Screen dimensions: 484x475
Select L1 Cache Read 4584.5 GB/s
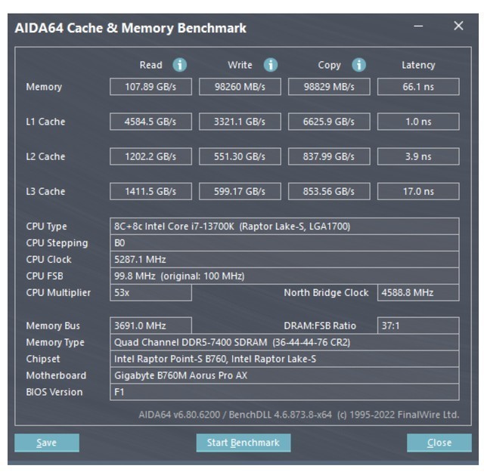click(x=150, y=122)
